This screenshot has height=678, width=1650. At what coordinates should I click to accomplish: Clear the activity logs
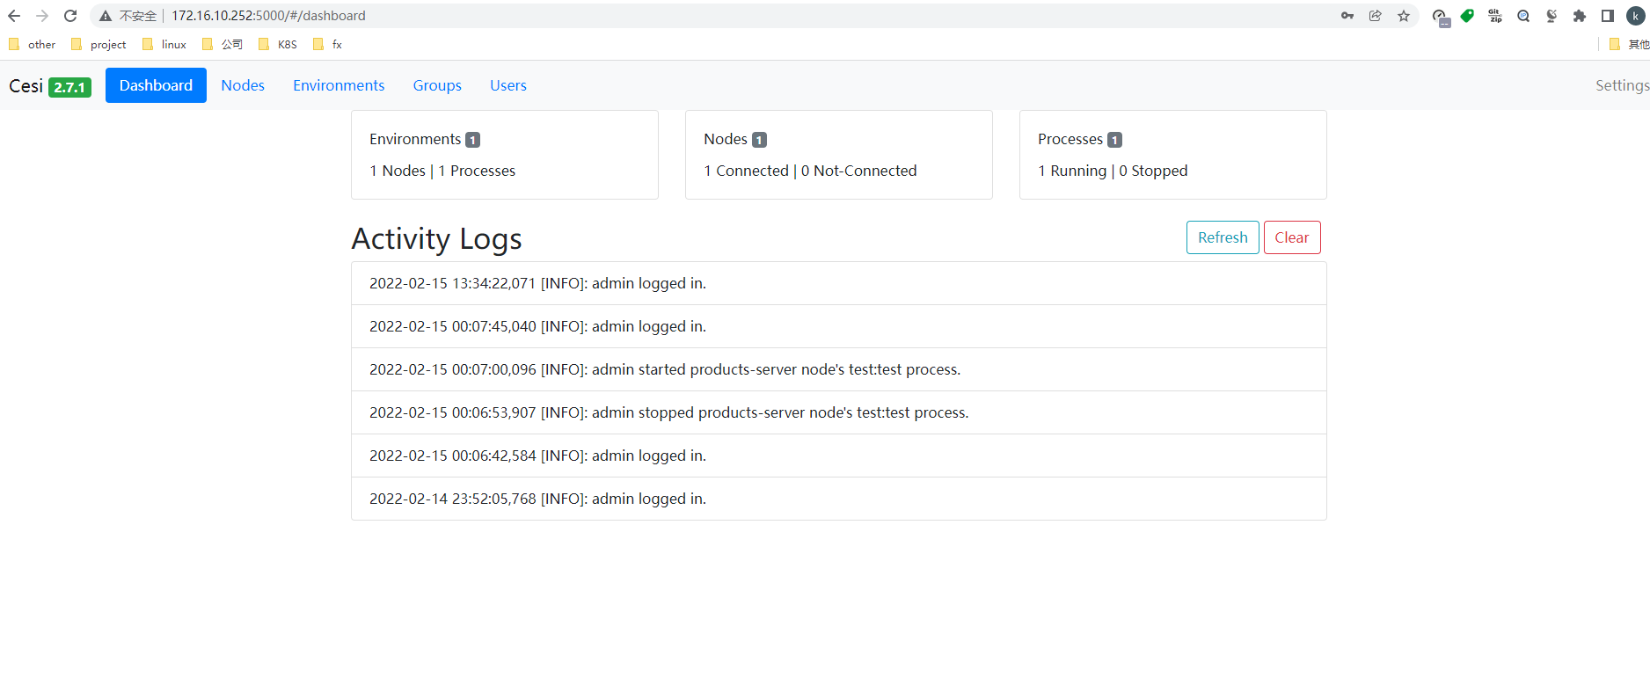pyautogui.click(x=1291, y=237)
